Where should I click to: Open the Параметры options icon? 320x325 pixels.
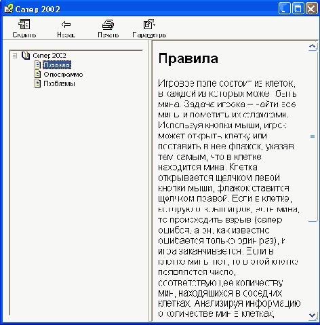tap(149, 24)
